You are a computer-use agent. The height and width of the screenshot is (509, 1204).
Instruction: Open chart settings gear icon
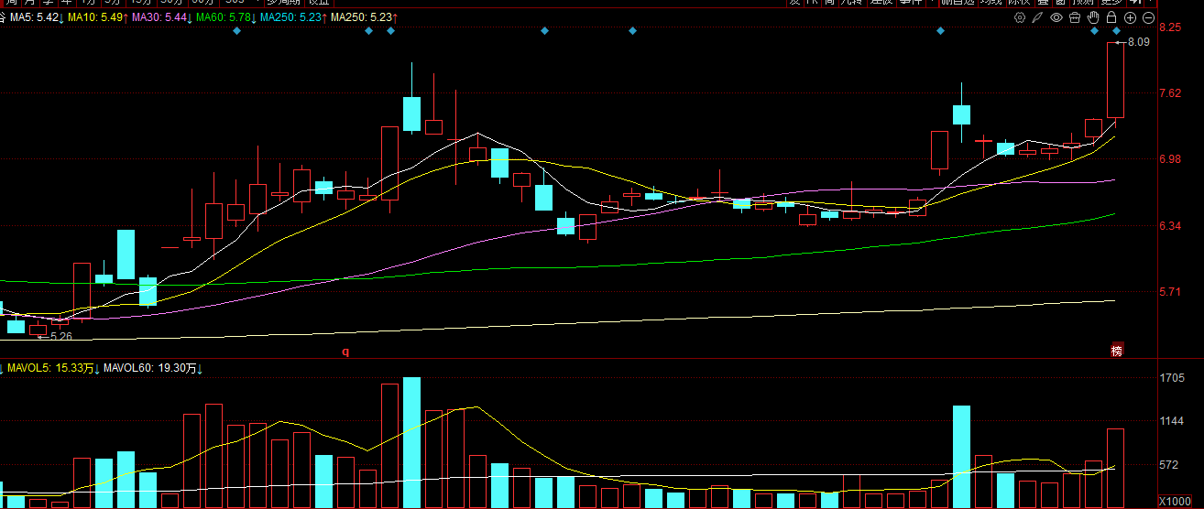point(1020,17)
